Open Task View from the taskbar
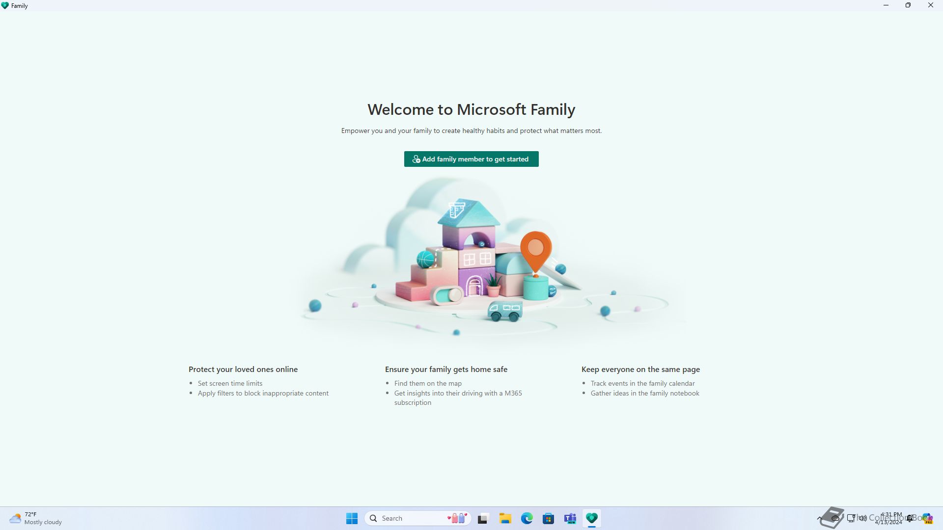The width and height of the screenshot is (943, 530). [x=483, y=518]
